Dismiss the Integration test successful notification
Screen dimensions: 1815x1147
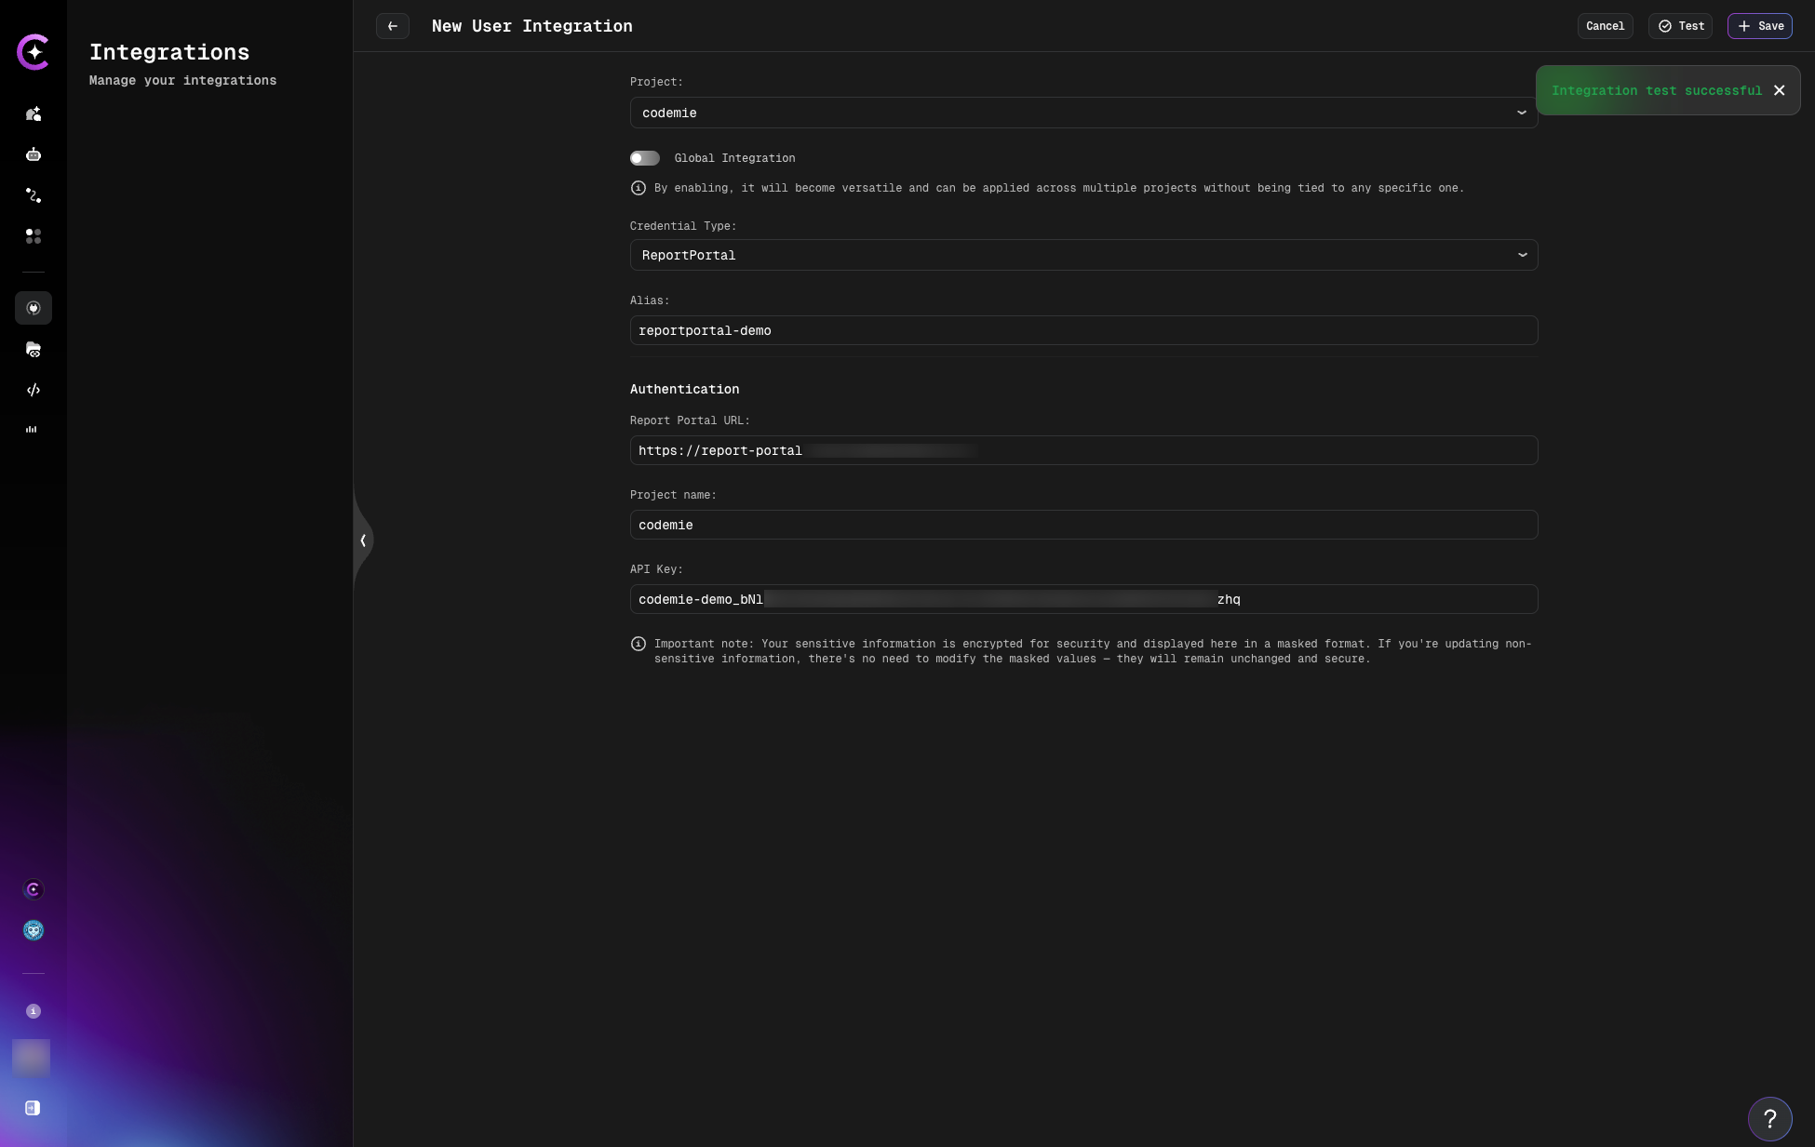tap(1780, 90)
